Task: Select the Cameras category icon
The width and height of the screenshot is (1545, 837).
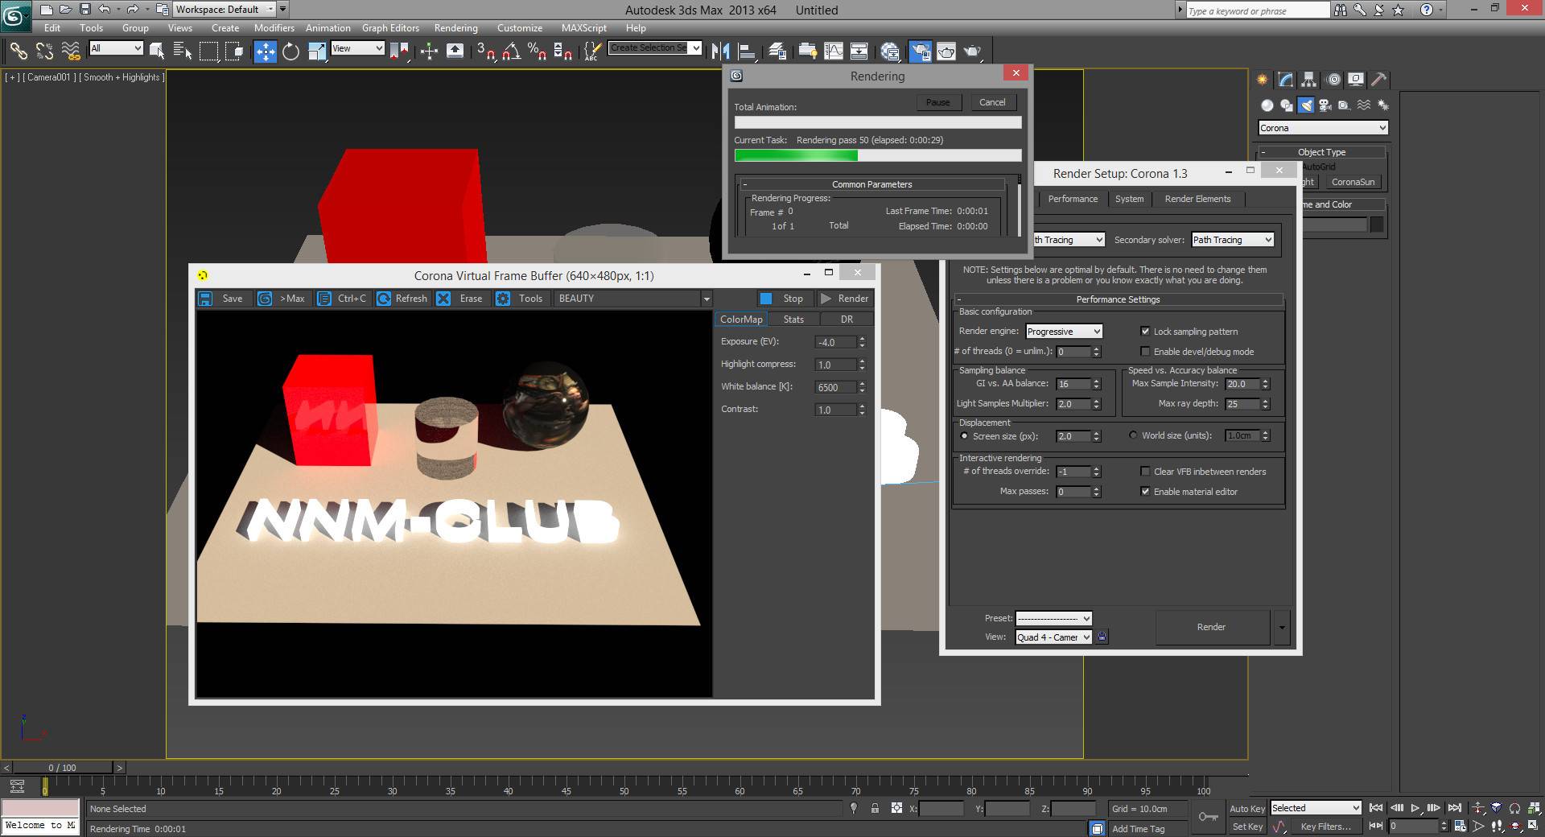Action: [1325, 105]
